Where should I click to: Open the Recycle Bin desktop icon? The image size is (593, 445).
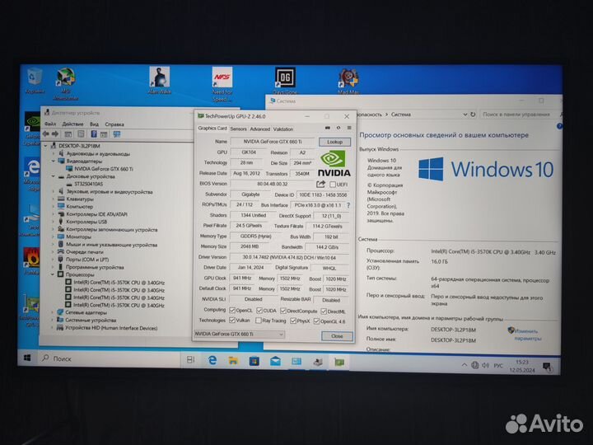coord(35,81)
